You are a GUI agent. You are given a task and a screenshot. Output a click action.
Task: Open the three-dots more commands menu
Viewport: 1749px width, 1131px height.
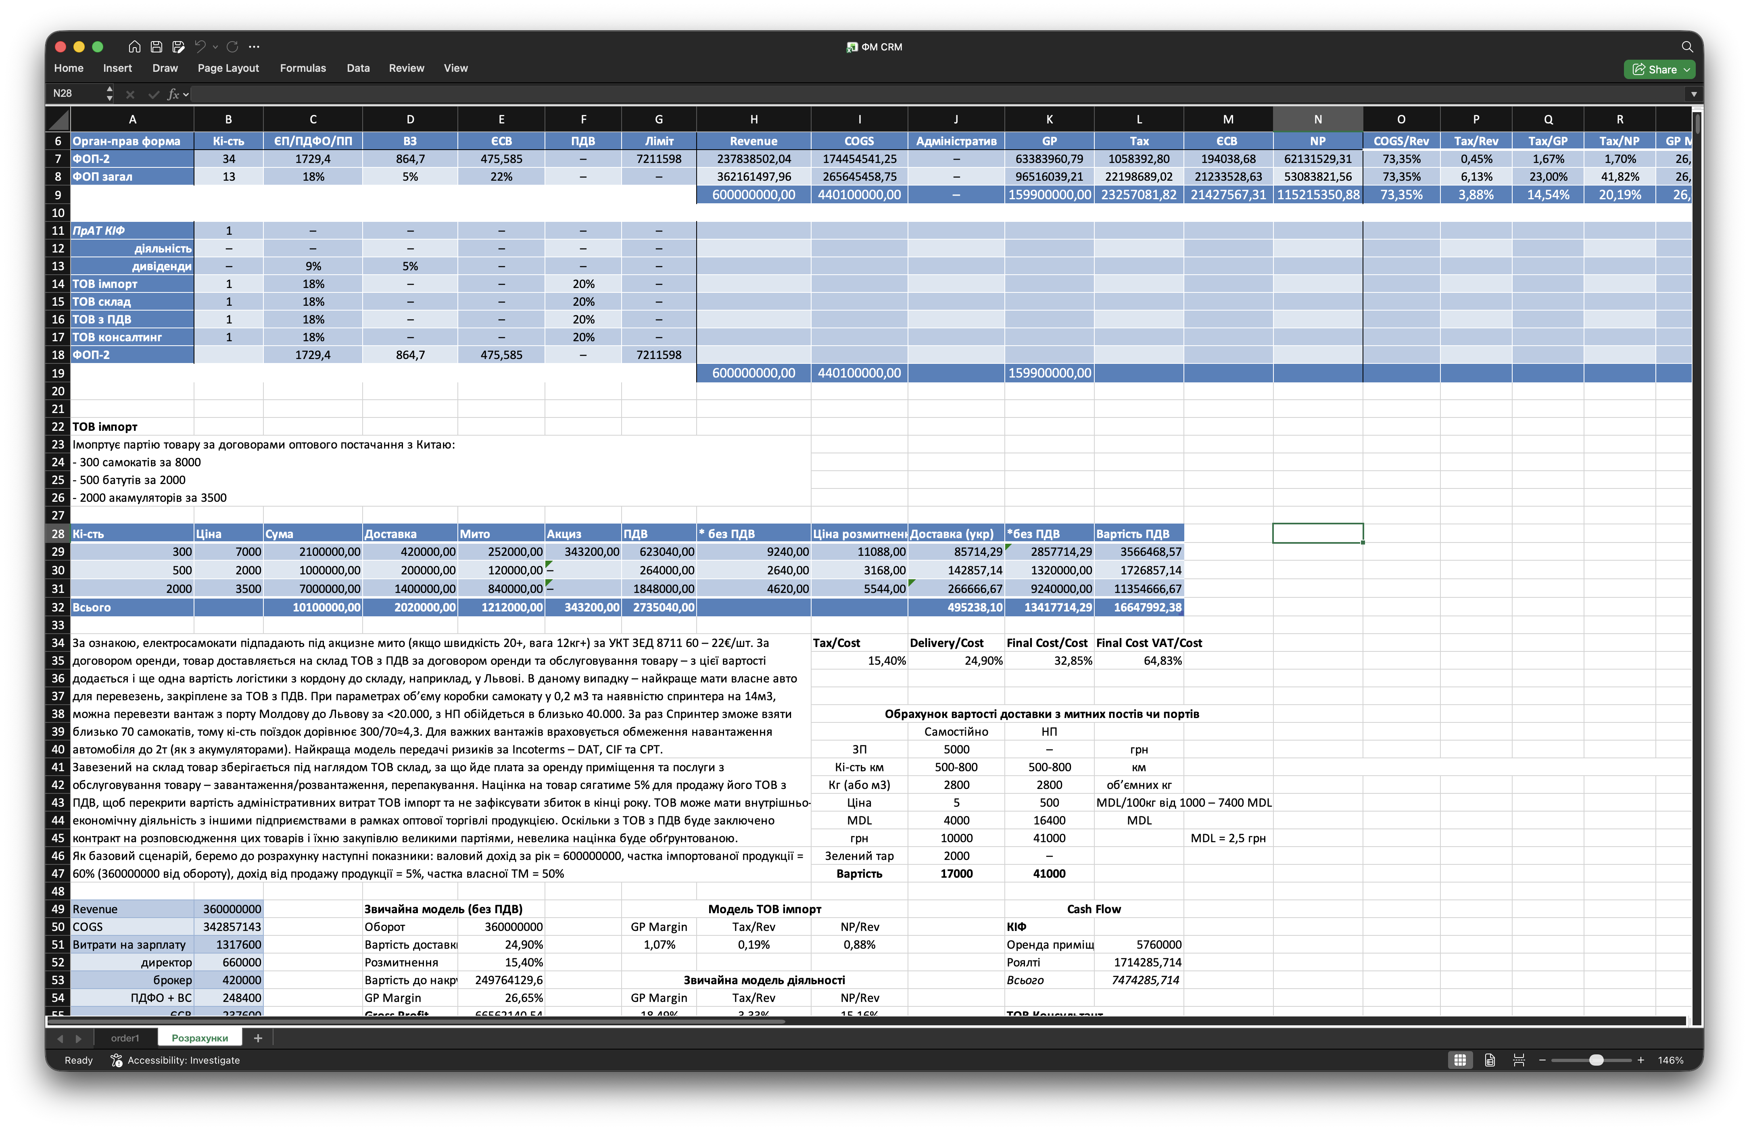coord(254,46)
